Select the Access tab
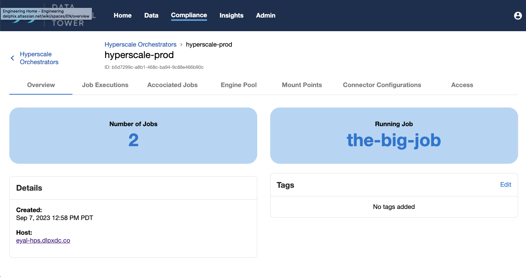Screen dimensions: 526x277 (x=462, y=85)
